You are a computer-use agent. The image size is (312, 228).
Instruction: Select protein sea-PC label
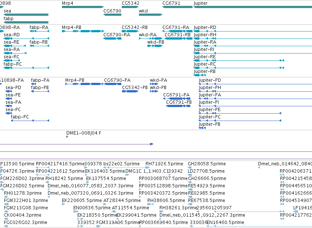(13, 110)
